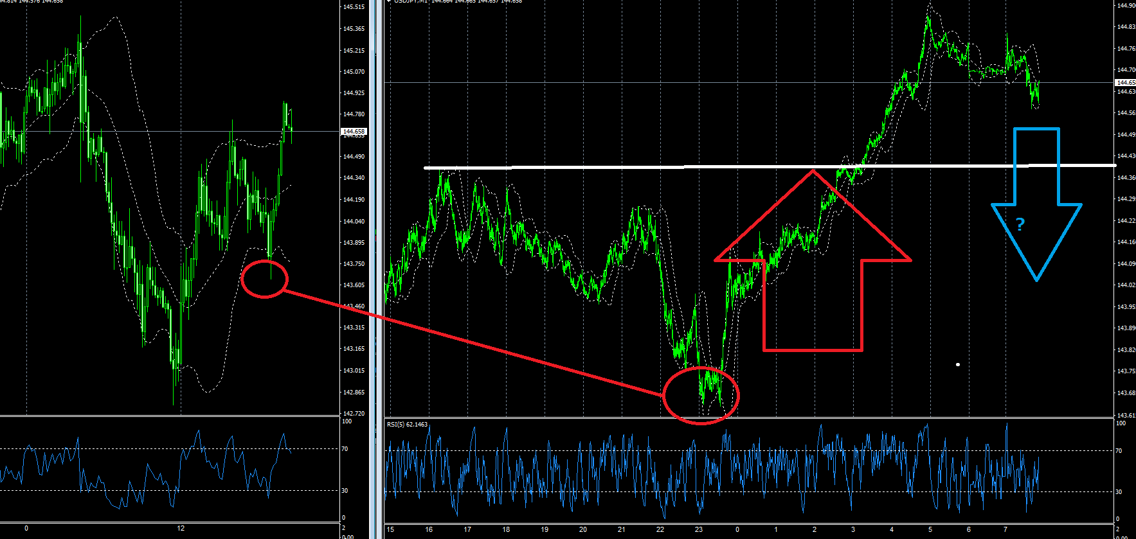
Task: Select hour 20 on right chart time axis
Action: [x=583, y=529]
